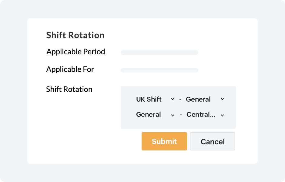The width and height of the screenshot is (285, 182).
Task: Click the Applicable For label
Action: tap(70, 69)
